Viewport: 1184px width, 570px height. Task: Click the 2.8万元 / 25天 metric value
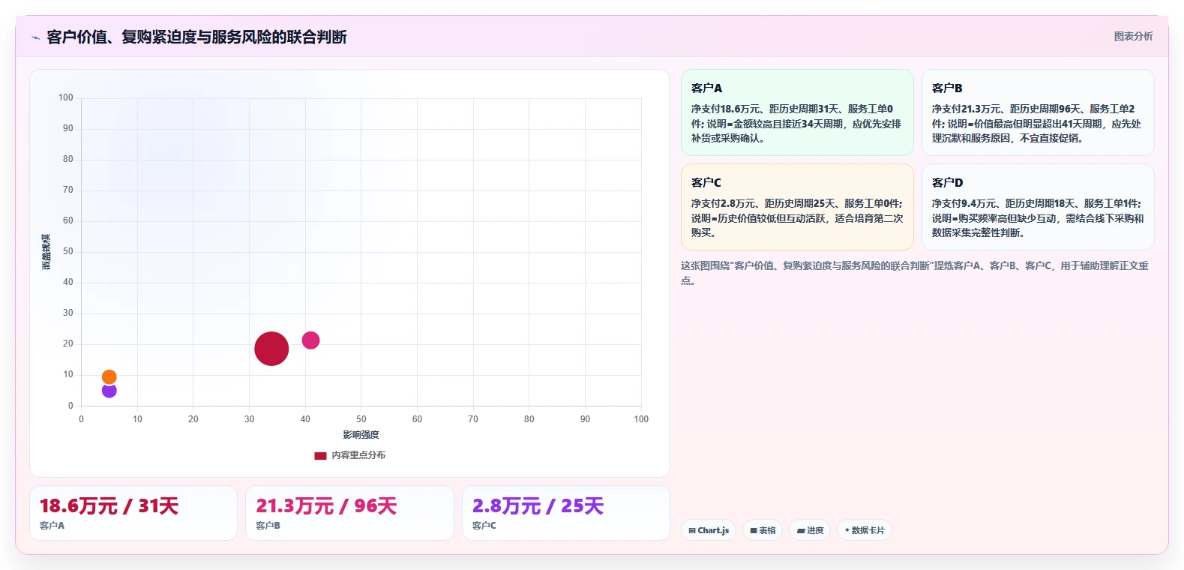coord(538,506)
